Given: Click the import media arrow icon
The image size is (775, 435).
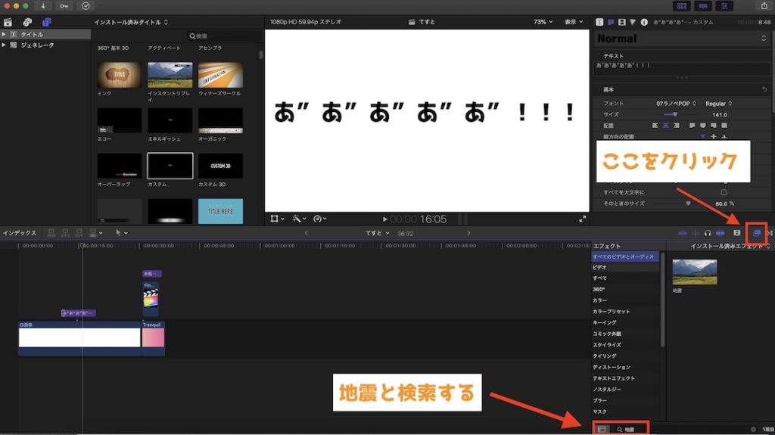Looking at the screenshot, I should [x=43, y=6].
